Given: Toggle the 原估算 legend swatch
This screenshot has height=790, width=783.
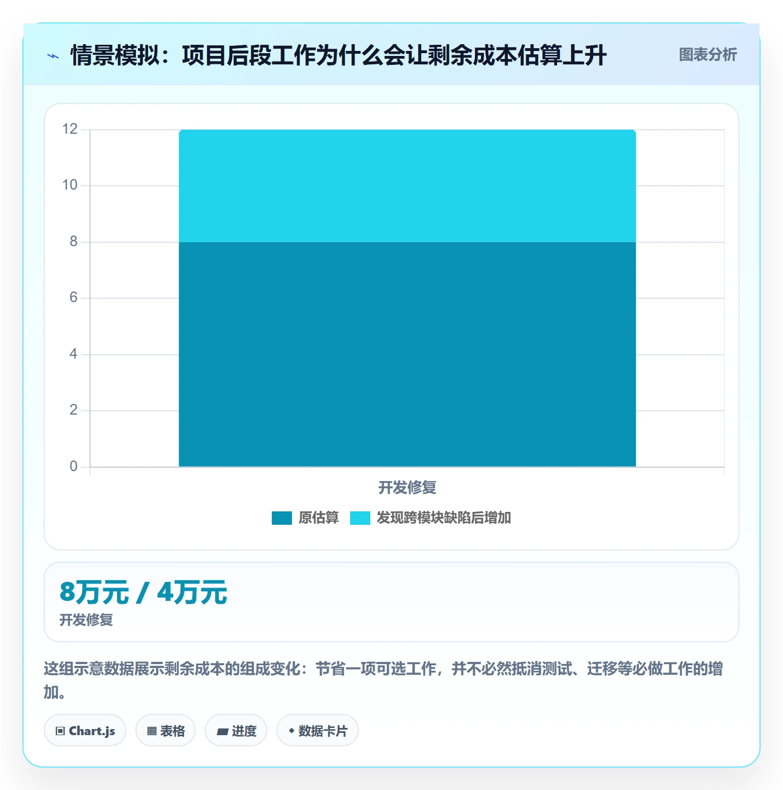Looking at the screenshot, I should [282, 518].
